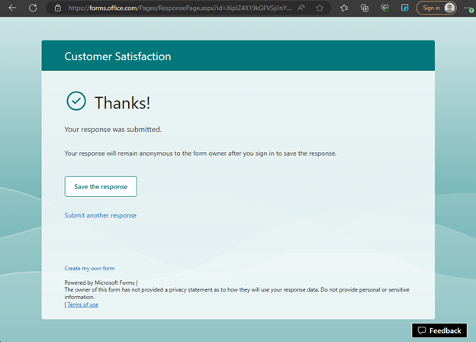
Task: Open the browser Settings and more menu
Action: pos(468,8)
